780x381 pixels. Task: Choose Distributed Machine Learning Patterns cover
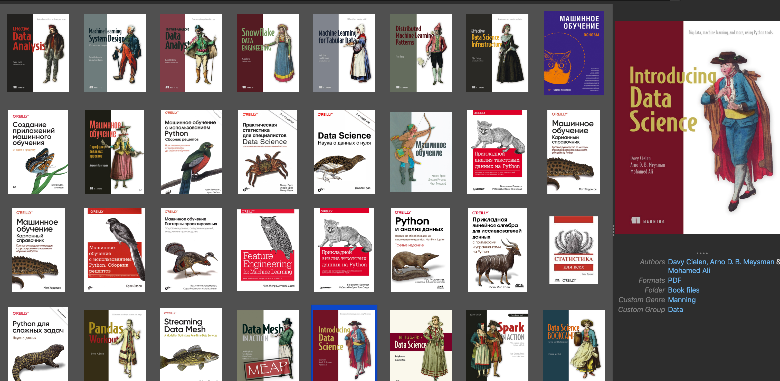point(421,53)
